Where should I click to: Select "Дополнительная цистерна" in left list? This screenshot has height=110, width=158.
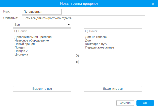33,37
